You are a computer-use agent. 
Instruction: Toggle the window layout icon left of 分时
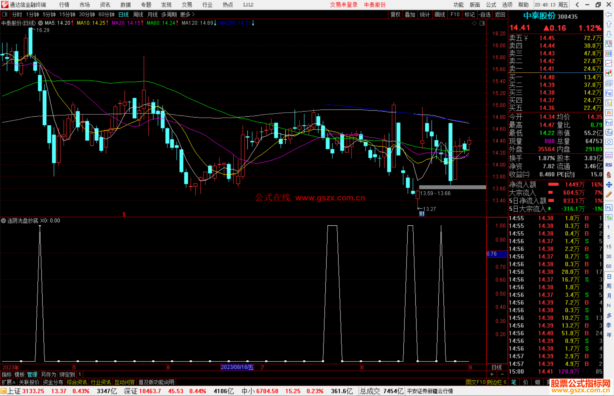point(5,14)
